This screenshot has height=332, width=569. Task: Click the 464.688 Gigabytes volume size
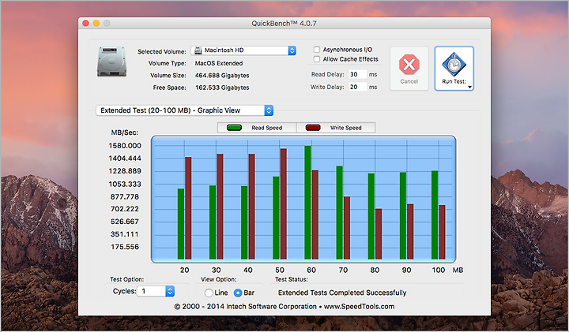(x=222, y=75)
